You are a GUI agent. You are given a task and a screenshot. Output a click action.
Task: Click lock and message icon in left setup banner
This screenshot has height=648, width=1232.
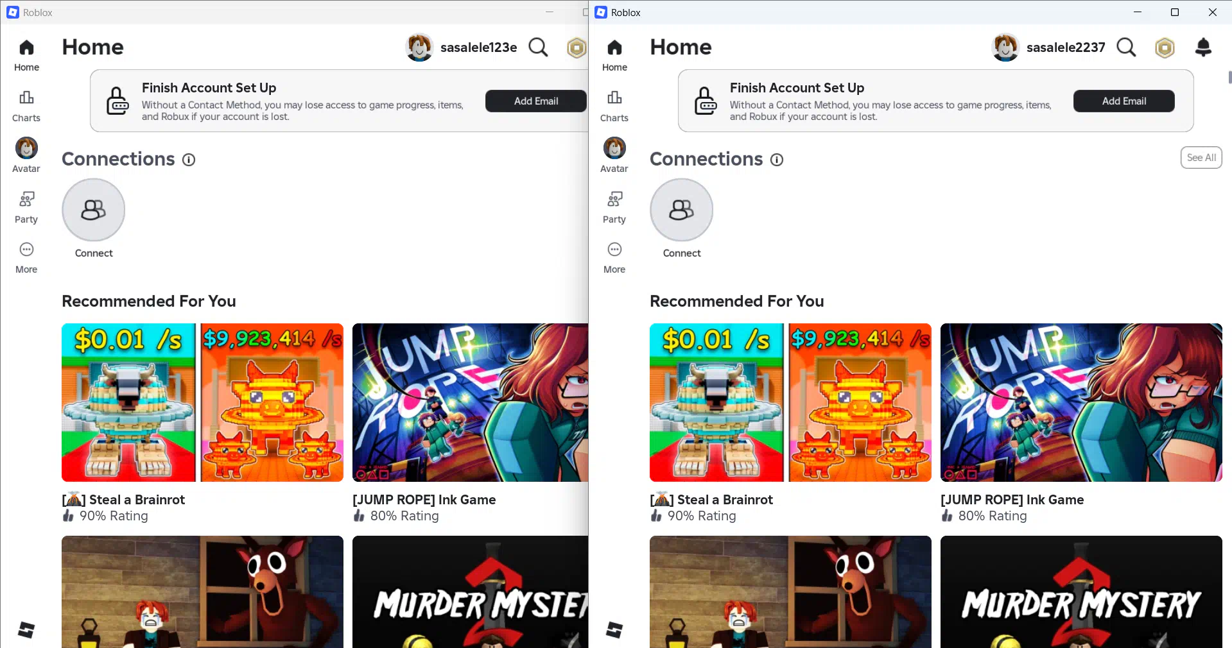point(117,101)
